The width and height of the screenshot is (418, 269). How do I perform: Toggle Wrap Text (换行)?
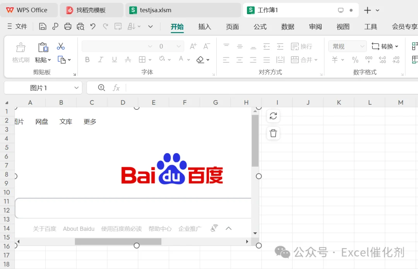[302, 46]
